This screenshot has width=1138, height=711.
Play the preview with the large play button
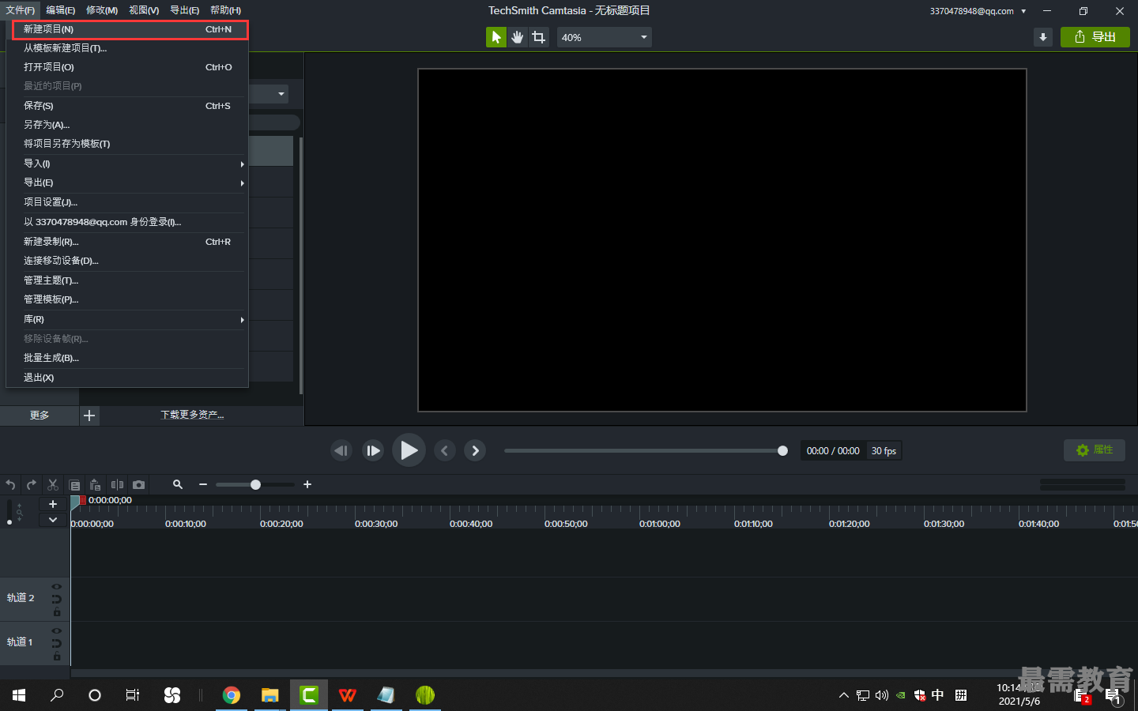[x=409, y=450]
